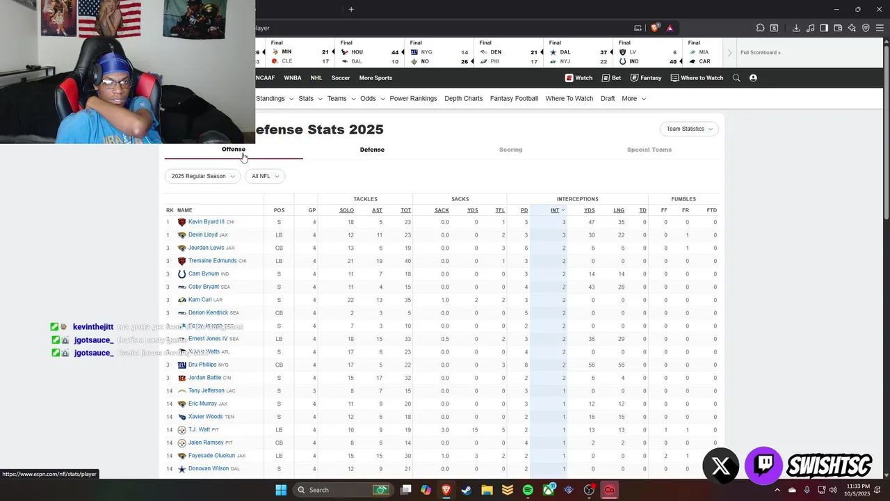Viewport: 890px width, 501px height.
Task: Click the X logo in the stream overlay
Action: point(721,466)
